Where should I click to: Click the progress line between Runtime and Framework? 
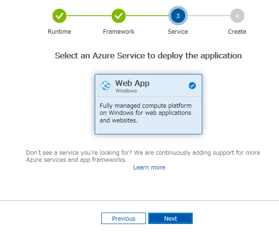[89, 16]
